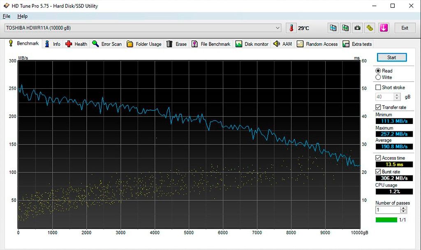The image size is (421, 250).
Task: Increase the Number of passes stepper
Action: point(403,208)
